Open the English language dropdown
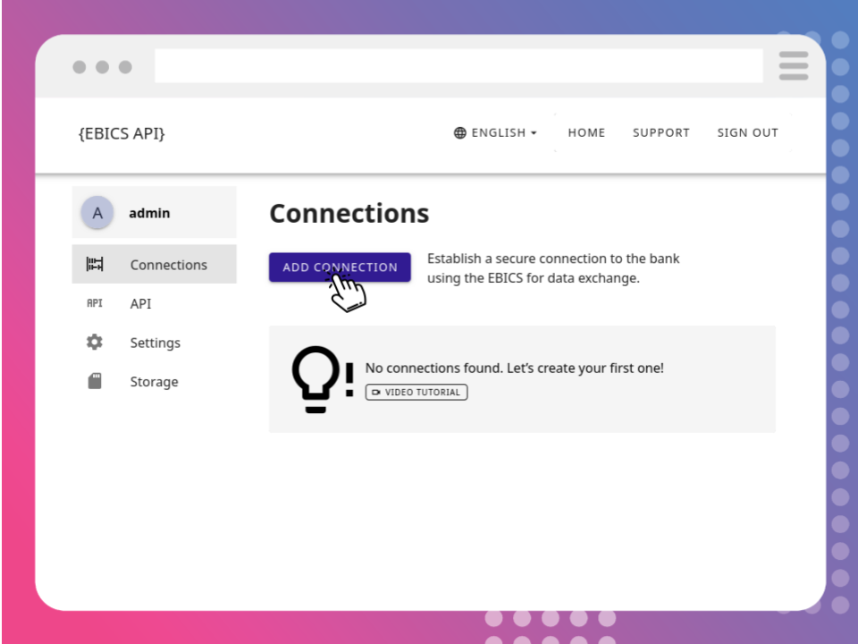858x644 pixels. click(x=495, y=132)
